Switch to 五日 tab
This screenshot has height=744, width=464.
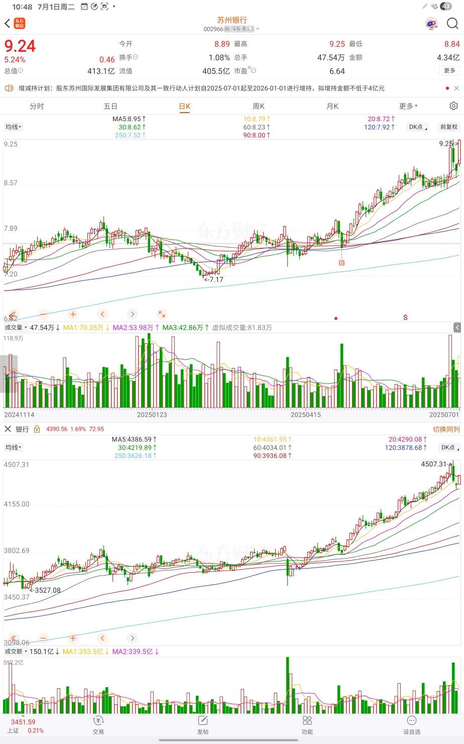pyautogui.click(x=110, y=106)
